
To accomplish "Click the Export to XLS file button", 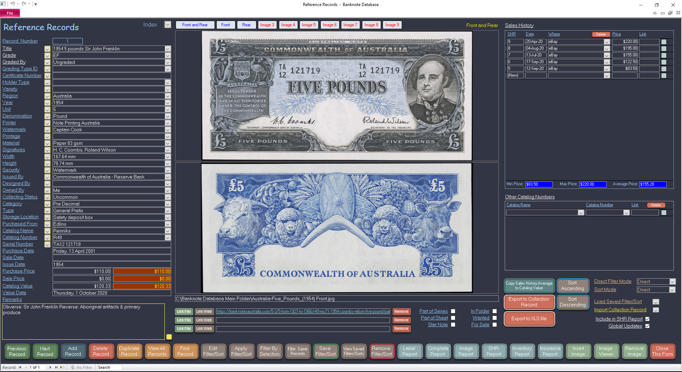I will [x=529, y=319].
